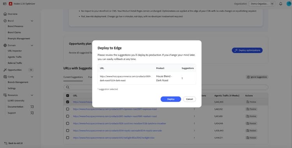
Task: Collapse the Resources section chevron
Action: [32, 95]
